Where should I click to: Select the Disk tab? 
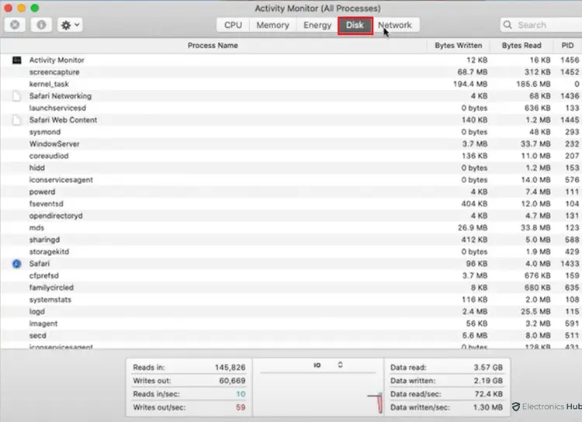[355, 26]
